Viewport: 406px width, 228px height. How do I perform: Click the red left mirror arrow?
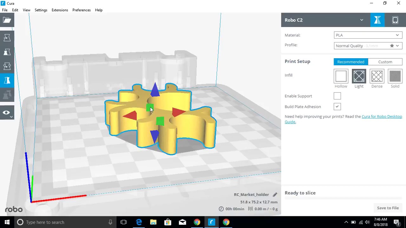(x=130, y=116)
